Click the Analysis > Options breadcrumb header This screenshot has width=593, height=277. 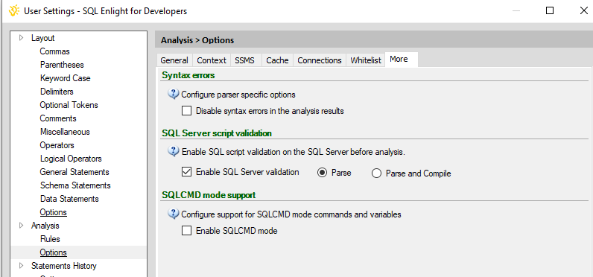(x=197, y=40)
